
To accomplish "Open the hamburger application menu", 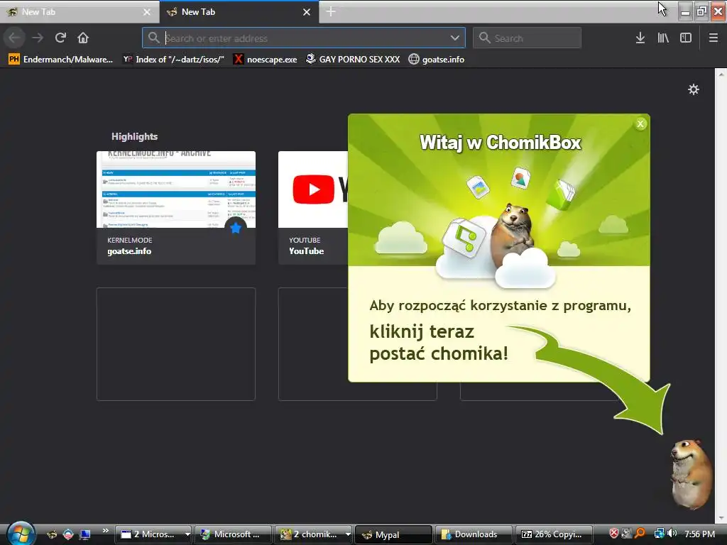I will (x=714, y=38).
